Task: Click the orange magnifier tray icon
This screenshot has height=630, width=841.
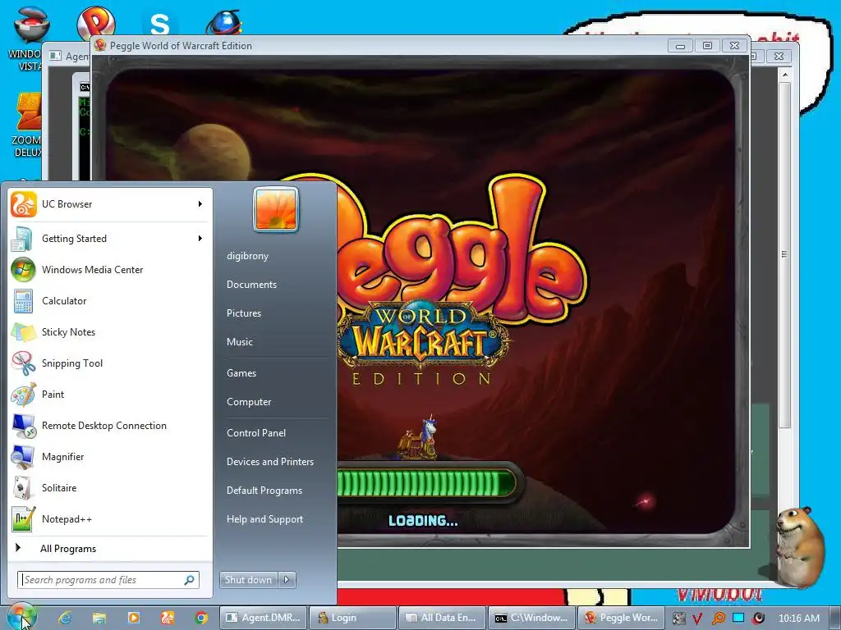Action: pyautogui.click(x=718, y=619)
